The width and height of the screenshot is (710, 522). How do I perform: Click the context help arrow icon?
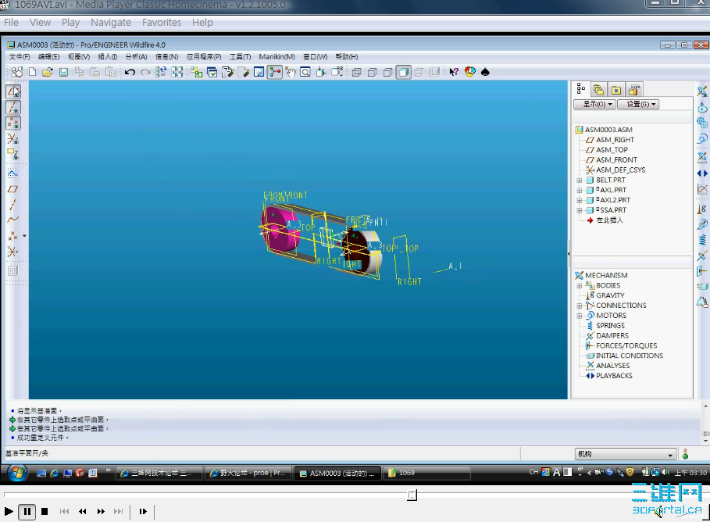coord(454,72)
